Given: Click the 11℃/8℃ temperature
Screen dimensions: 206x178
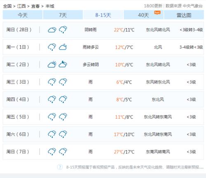Looking at the screenshot, I should (x=124, y=117).
